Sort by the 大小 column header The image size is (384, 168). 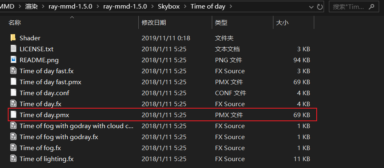[282, 23]
